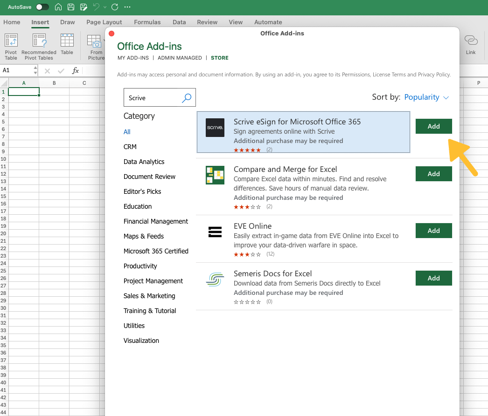Close the Office Add-ins dialog
The image size is (488, 416).
point(112,34)
